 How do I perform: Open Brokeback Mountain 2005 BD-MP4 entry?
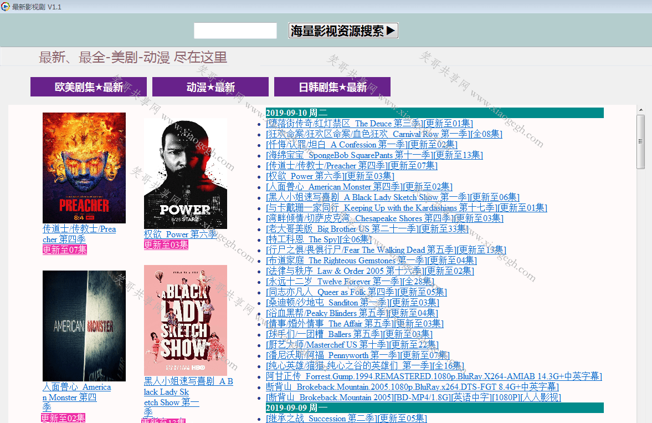point(414,397)
